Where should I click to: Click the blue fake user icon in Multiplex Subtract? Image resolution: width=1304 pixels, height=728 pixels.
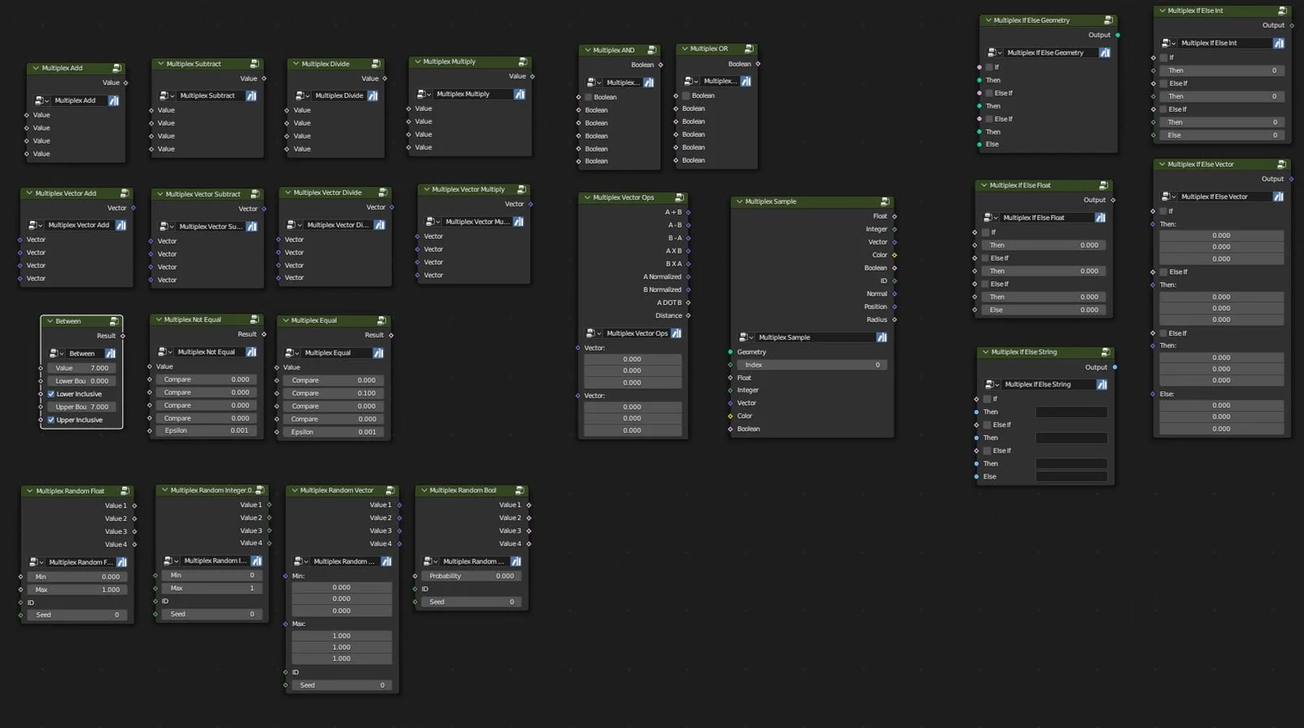[x=251, y=96]
